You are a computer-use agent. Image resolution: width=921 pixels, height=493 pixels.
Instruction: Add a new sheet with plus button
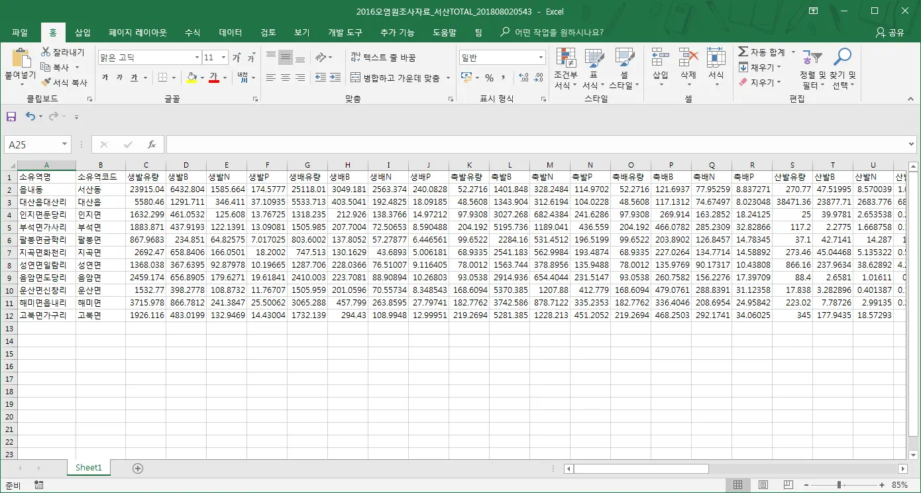click(138, 468)
